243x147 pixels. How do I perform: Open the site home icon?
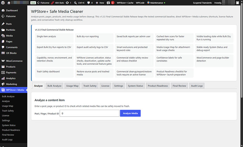9,3
